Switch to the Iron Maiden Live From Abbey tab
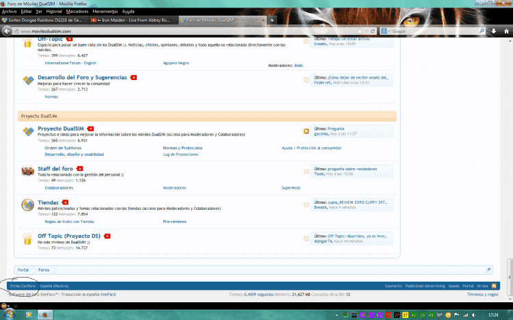Screen dimensions: 513x320 click(133, 21)
